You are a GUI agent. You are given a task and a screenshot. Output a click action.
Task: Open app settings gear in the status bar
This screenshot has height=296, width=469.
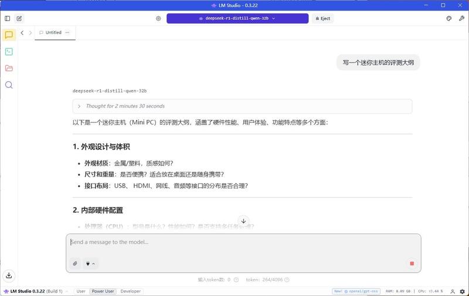[x=462, y=291]
